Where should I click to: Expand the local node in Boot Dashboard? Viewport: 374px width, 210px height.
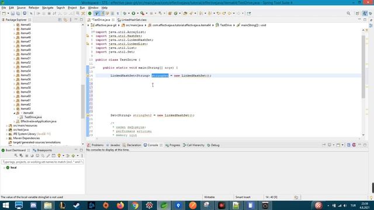click(4, 167)
